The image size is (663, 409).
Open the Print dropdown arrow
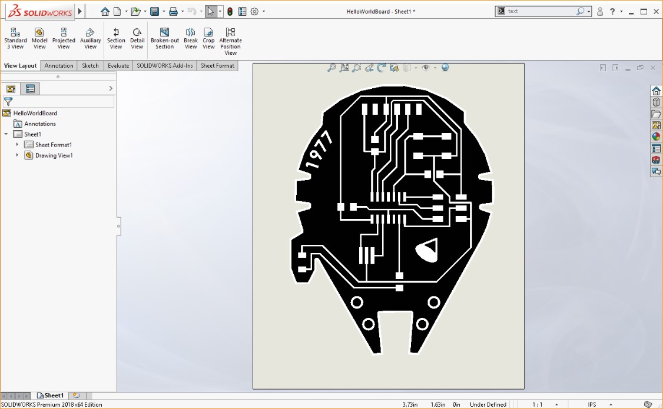pos(183,11)
